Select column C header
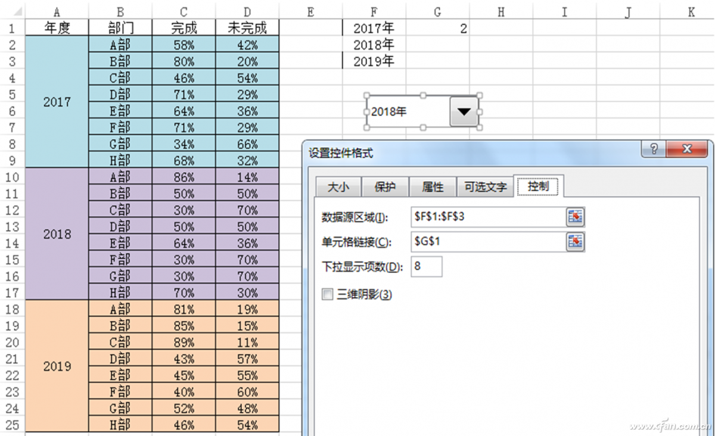The height and width of the screenshot is (436, 715). 184,12
